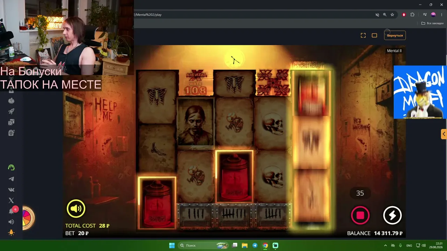
Task: Open the rocket crash games icon
Action: click(11, 111)
